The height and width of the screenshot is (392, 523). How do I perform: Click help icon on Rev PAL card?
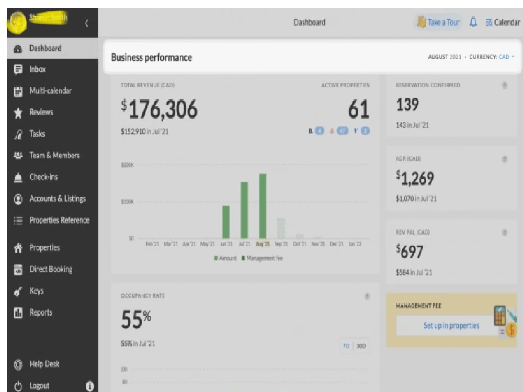tap(505, 233)
